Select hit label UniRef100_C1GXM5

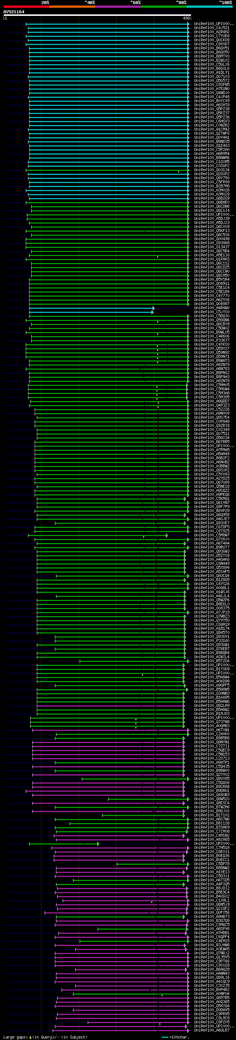212,162
